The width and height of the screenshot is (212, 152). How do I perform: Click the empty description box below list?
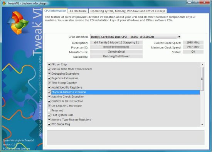[x=126, y=137]
